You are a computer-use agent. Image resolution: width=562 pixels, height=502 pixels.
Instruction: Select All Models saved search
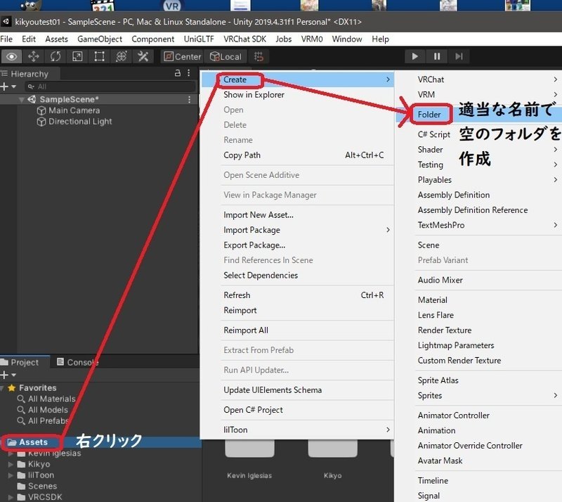coord(43,410)
